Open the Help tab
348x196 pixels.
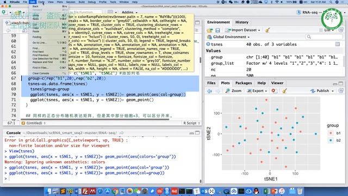pyautogui.click(x=262, y=83)
